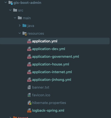This screenshot has height=118, width=111.
Task: Click the logback-spring.xml XML file icon
Action: pos(29,111)
